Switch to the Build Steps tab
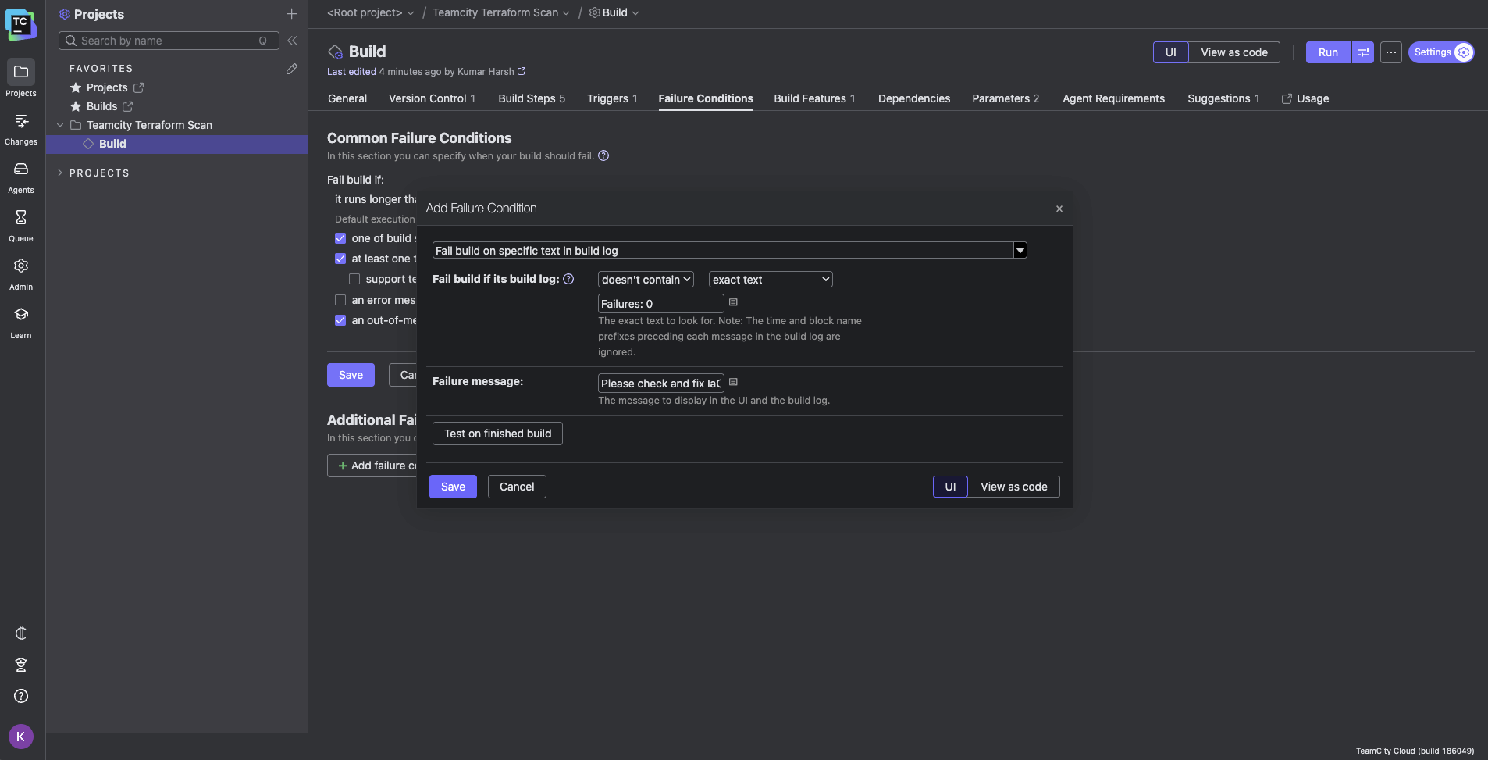The height and width of the screenshot is (760, 1488). [532, 98]
